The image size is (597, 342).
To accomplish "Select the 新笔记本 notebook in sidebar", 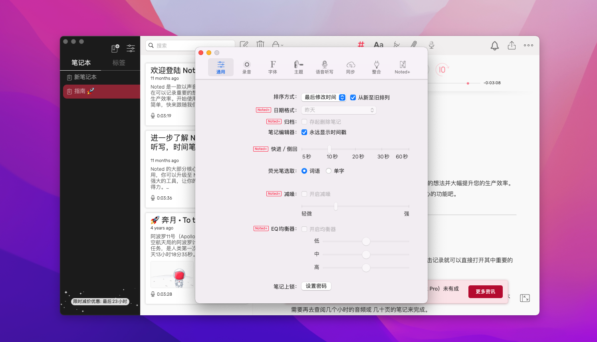I will tap(85, 77).
